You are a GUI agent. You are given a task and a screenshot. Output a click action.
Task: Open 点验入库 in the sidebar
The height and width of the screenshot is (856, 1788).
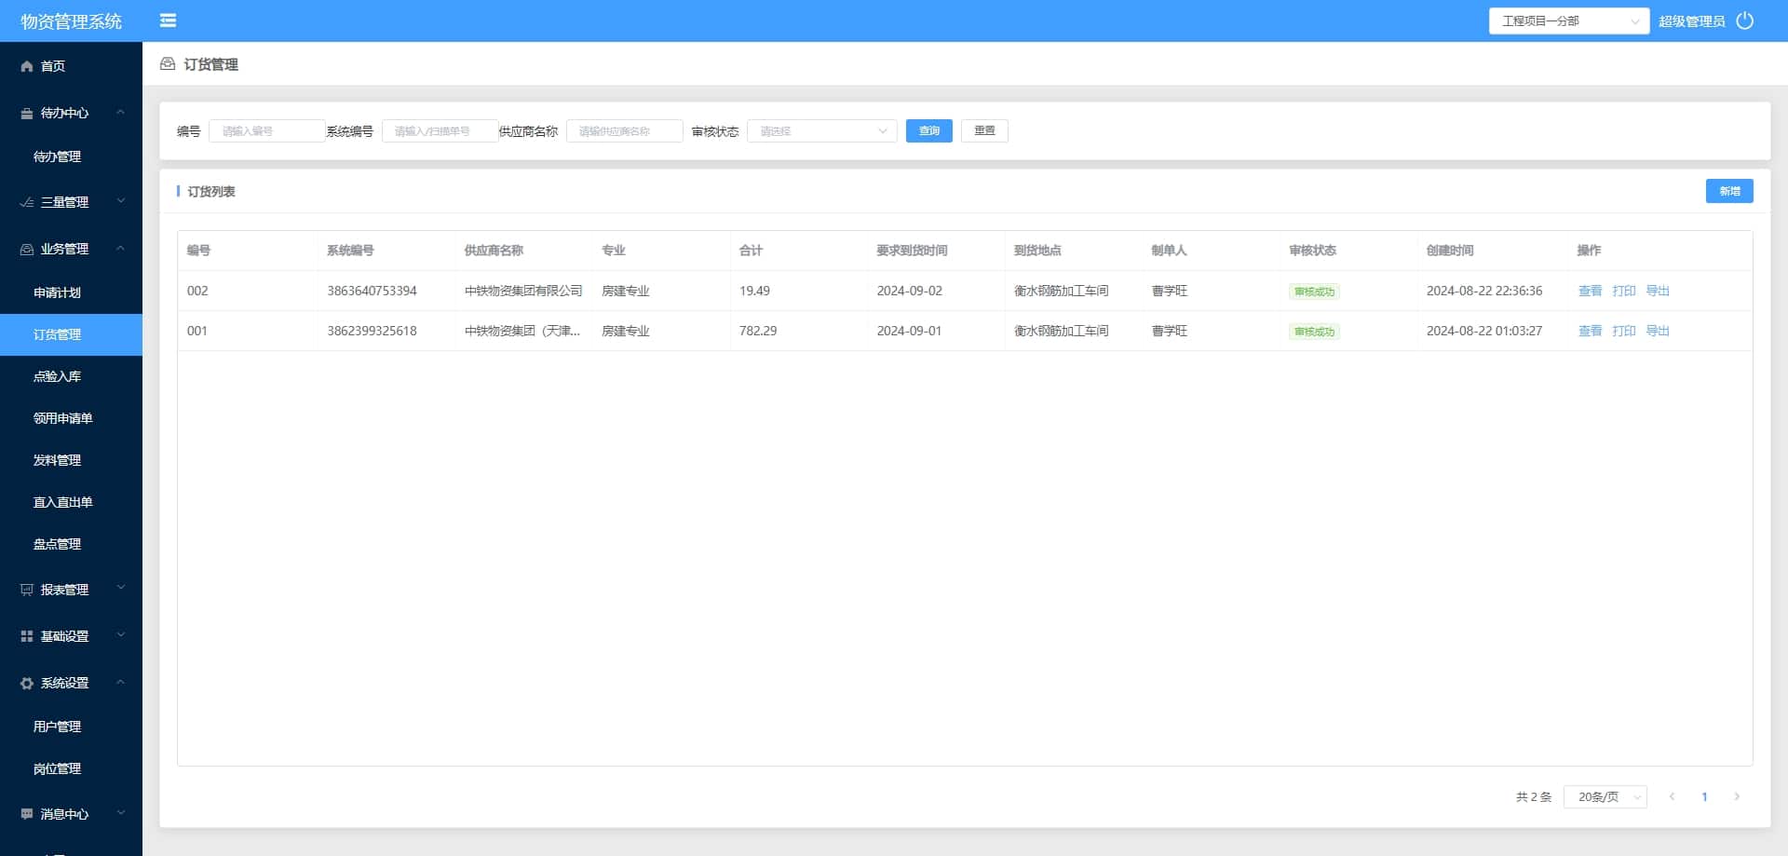tap(57, 376)
